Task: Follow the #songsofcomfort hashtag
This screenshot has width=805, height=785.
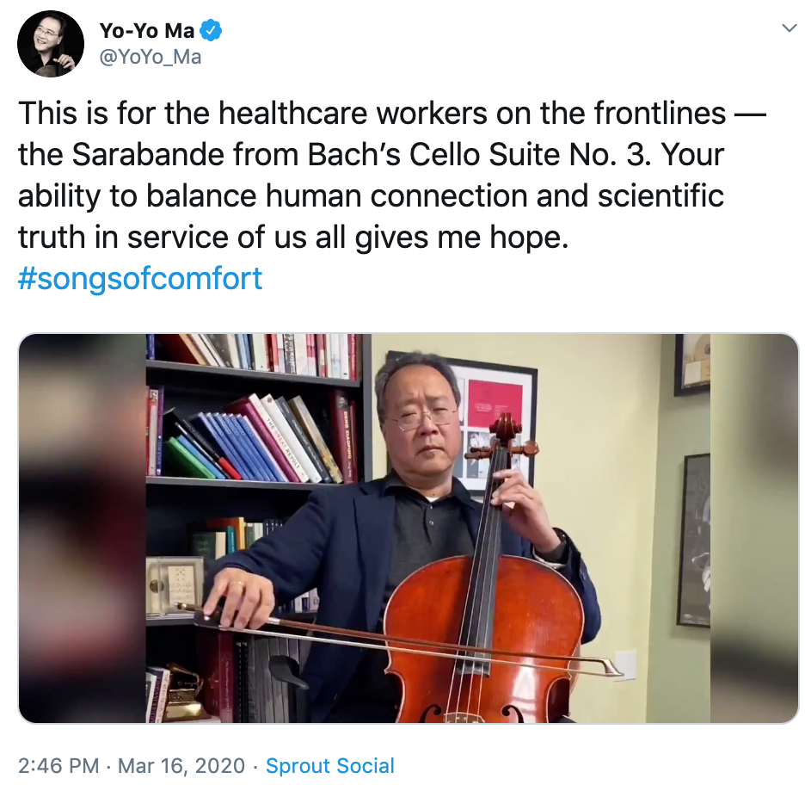Action: (x=140, y=278)
